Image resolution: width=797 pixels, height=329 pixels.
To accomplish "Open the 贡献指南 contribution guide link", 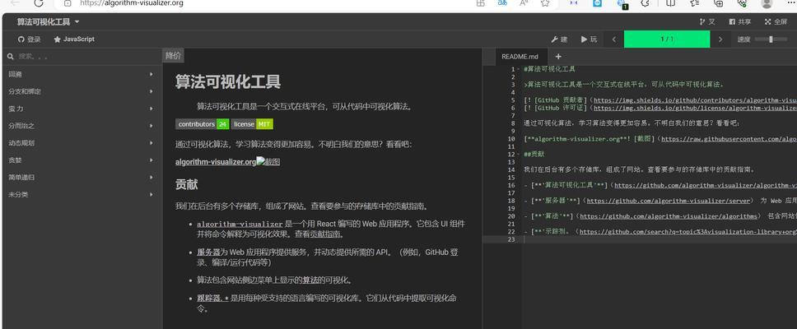I will [x=325, y=234].
